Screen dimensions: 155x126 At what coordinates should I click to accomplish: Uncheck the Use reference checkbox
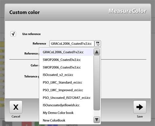click(x=13, y=34)
